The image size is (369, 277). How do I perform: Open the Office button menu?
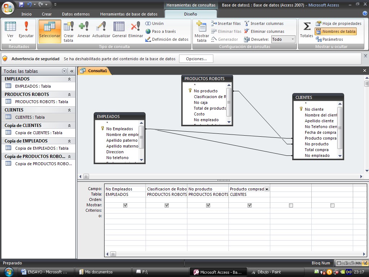tap(8, 8)
